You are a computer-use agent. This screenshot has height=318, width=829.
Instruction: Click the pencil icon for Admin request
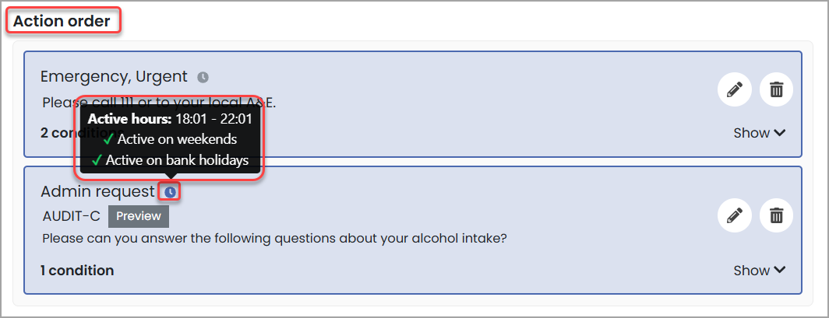(734, 215)
